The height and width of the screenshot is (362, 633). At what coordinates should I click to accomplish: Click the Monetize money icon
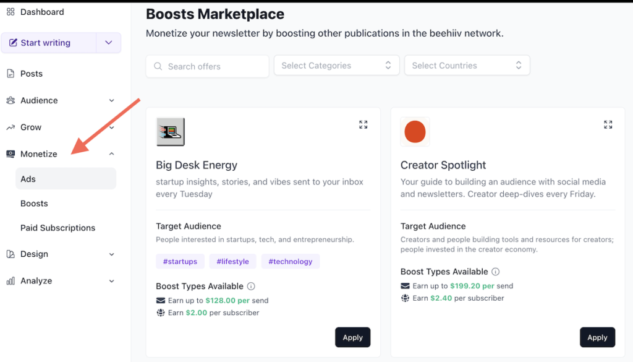[x=11, y=154]
